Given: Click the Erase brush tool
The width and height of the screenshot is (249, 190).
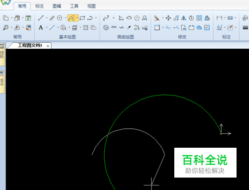Looking at the screenshot, I should pyautogui.click(x=157, y=18).
